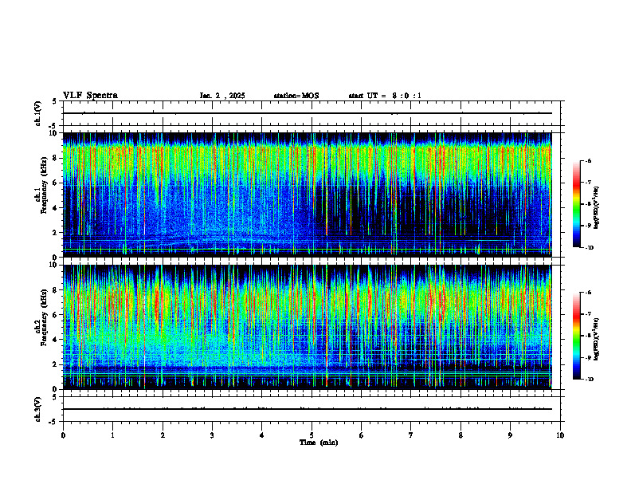Select the "8" kHz tick on ch.2 spectrogram
This screenshot has height=488, width=631.
click(57, 290)
